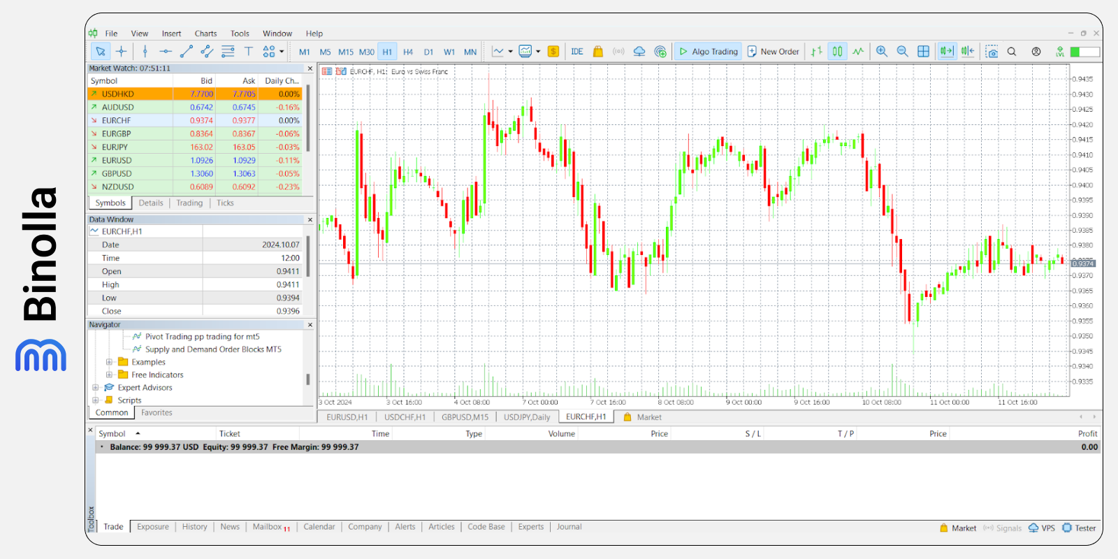This screenshot has height=559, width=1118.
Task: Sort trades by the Symbol column arrow
Action: pos(138,434)
